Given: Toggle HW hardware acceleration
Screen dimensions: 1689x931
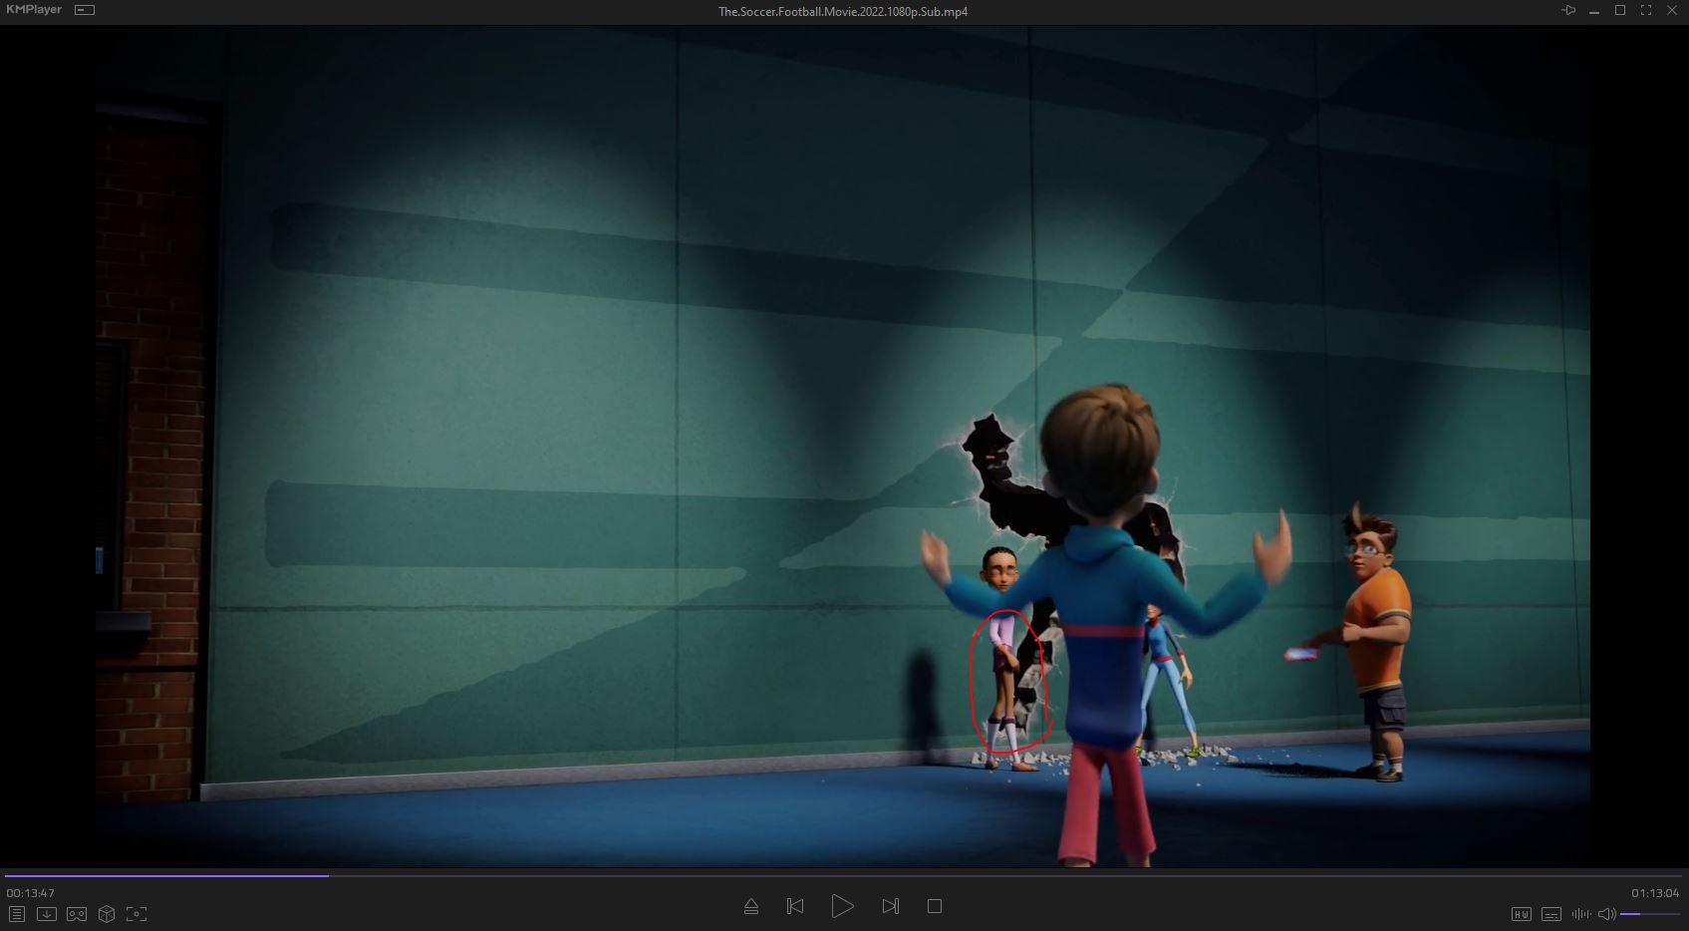Looking at the screenshot, I should (x=1522, y=913).
